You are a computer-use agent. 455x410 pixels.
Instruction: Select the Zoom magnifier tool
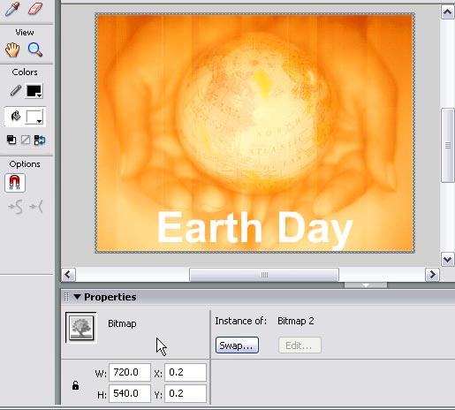[x=35, y=49]
